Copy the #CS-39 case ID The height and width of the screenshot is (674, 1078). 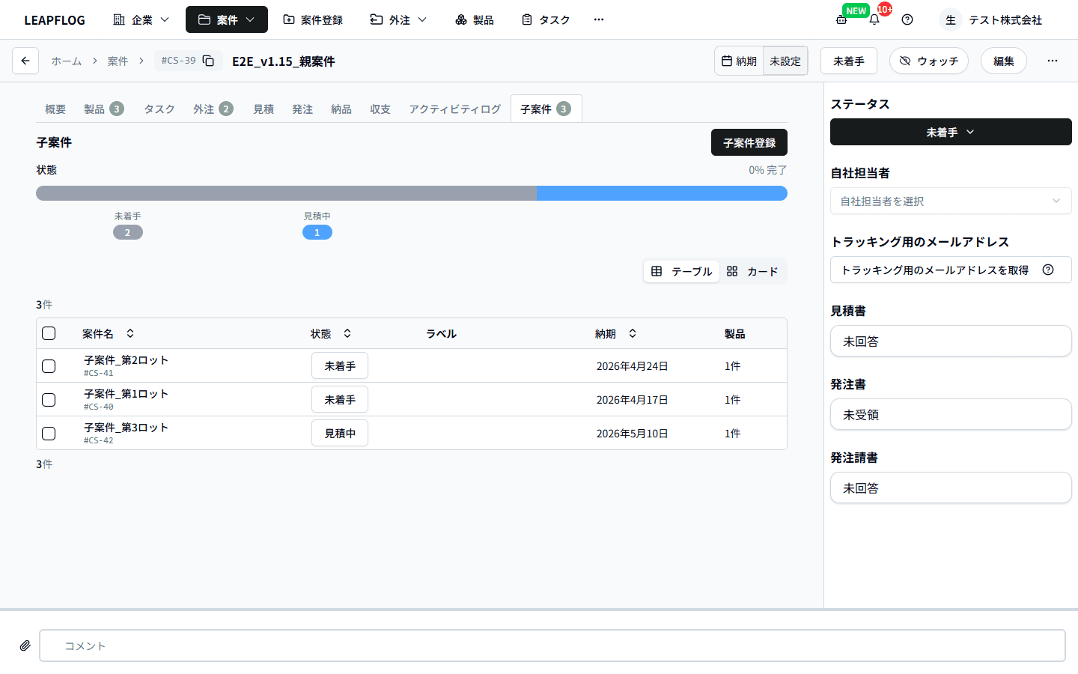209,61
